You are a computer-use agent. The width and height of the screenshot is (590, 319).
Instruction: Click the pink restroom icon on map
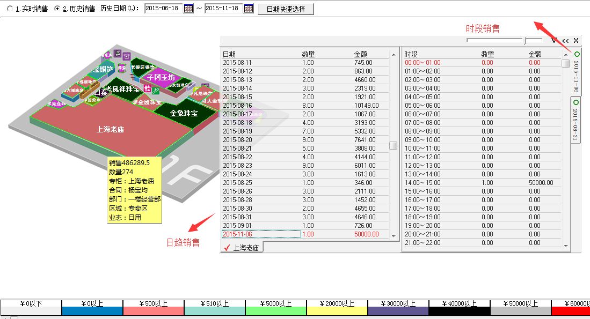(x=147, y=88)
